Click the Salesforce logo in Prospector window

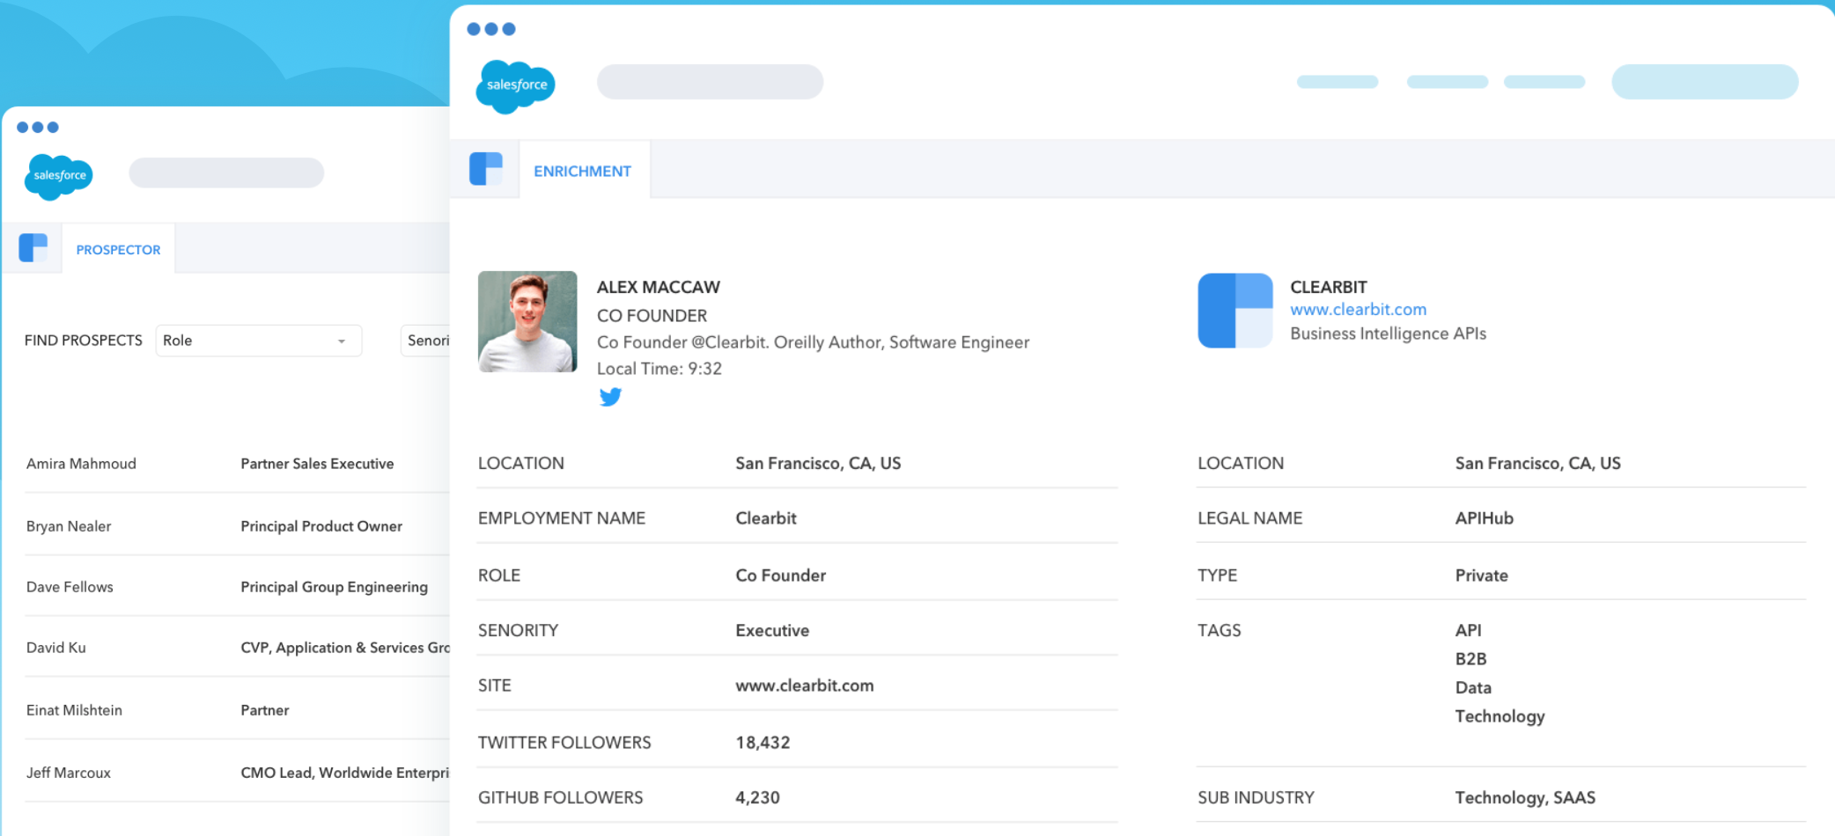coord(59,176)
